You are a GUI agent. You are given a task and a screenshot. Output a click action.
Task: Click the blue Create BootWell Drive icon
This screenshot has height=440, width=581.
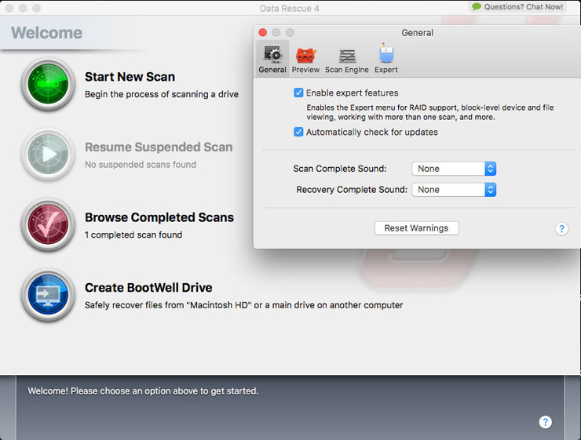click(48, 295)
